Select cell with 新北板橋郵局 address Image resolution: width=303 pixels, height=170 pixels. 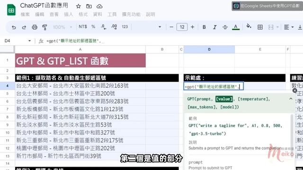tap(80, 109)
